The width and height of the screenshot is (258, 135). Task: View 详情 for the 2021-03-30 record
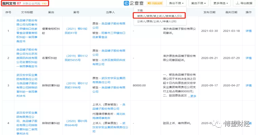[249, 31]
